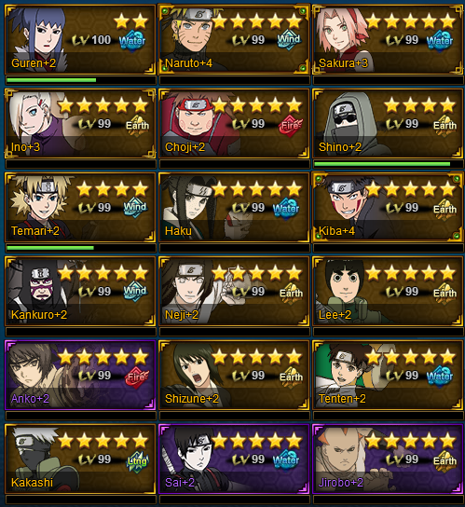Screen dimensions: 465x507
Task: Click Choji's Fire element icon
Action: (x=290, y=125)
